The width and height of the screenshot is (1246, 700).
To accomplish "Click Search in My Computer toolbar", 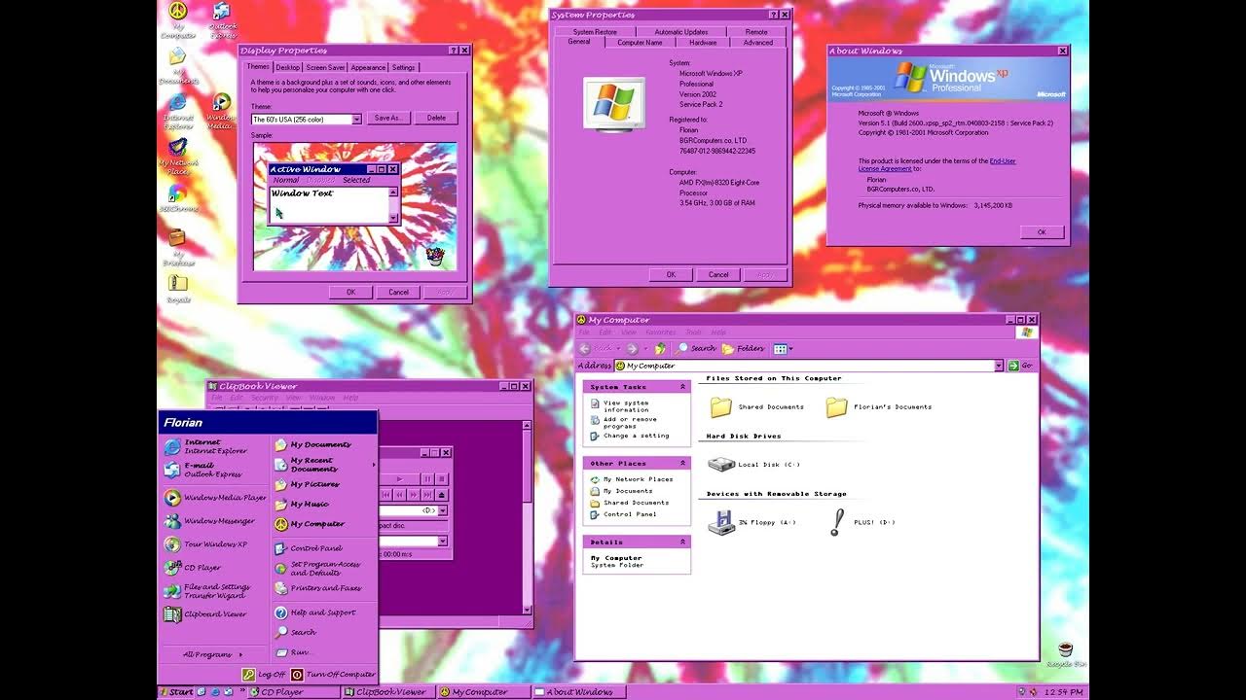I will (x=697, y=348).
